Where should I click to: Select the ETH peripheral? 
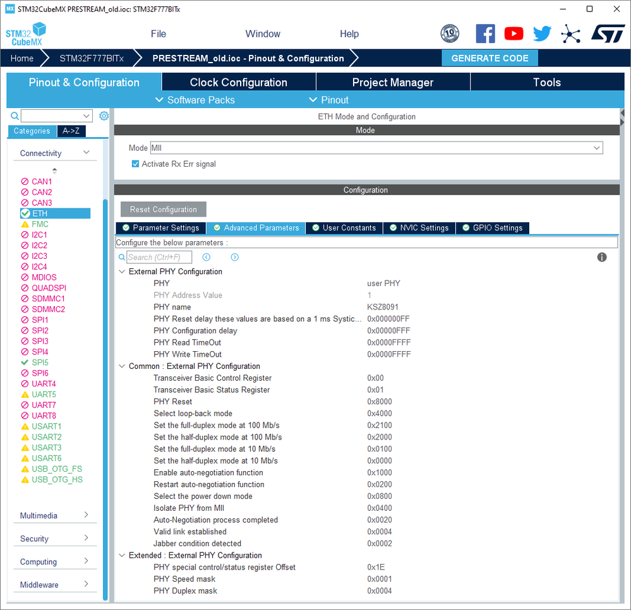point(55,213)
